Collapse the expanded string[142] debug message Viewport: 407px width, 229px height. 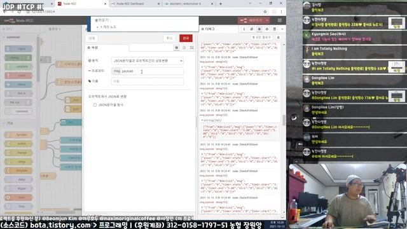click(x=202, y=120)
